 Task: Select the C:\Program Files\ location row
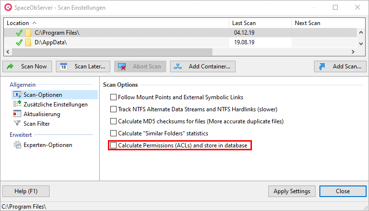coord(181,33)
